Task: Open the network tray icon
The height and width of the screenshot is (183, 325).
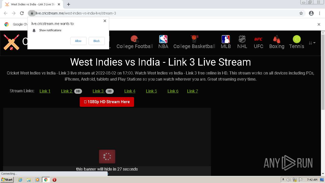Action: (x=295, y=180)
